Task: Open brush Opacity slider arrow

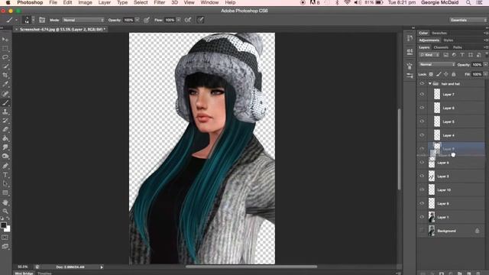Action: point(137,20)
